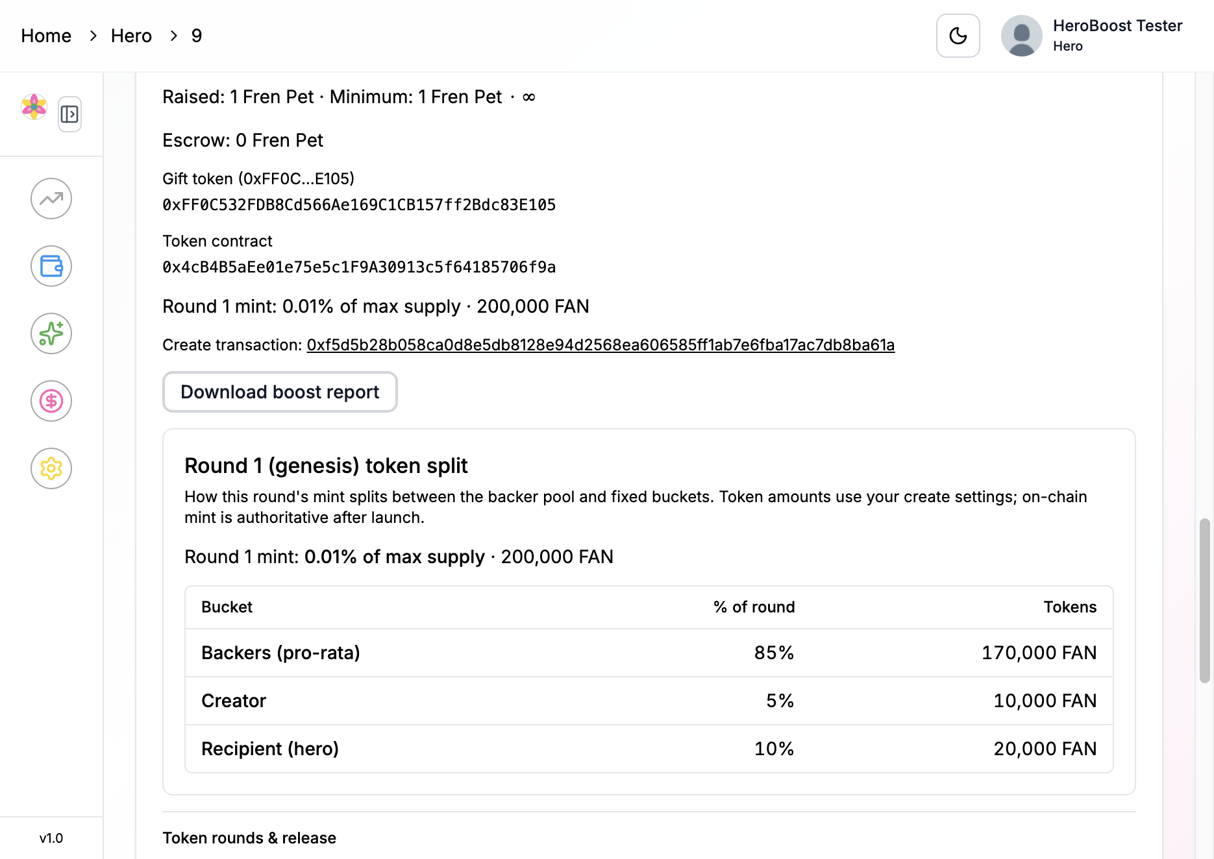Image resolution: width=1214 pixels, height=859 pixels.
Task: Download boost report button
Action: (x=280, y=392)
